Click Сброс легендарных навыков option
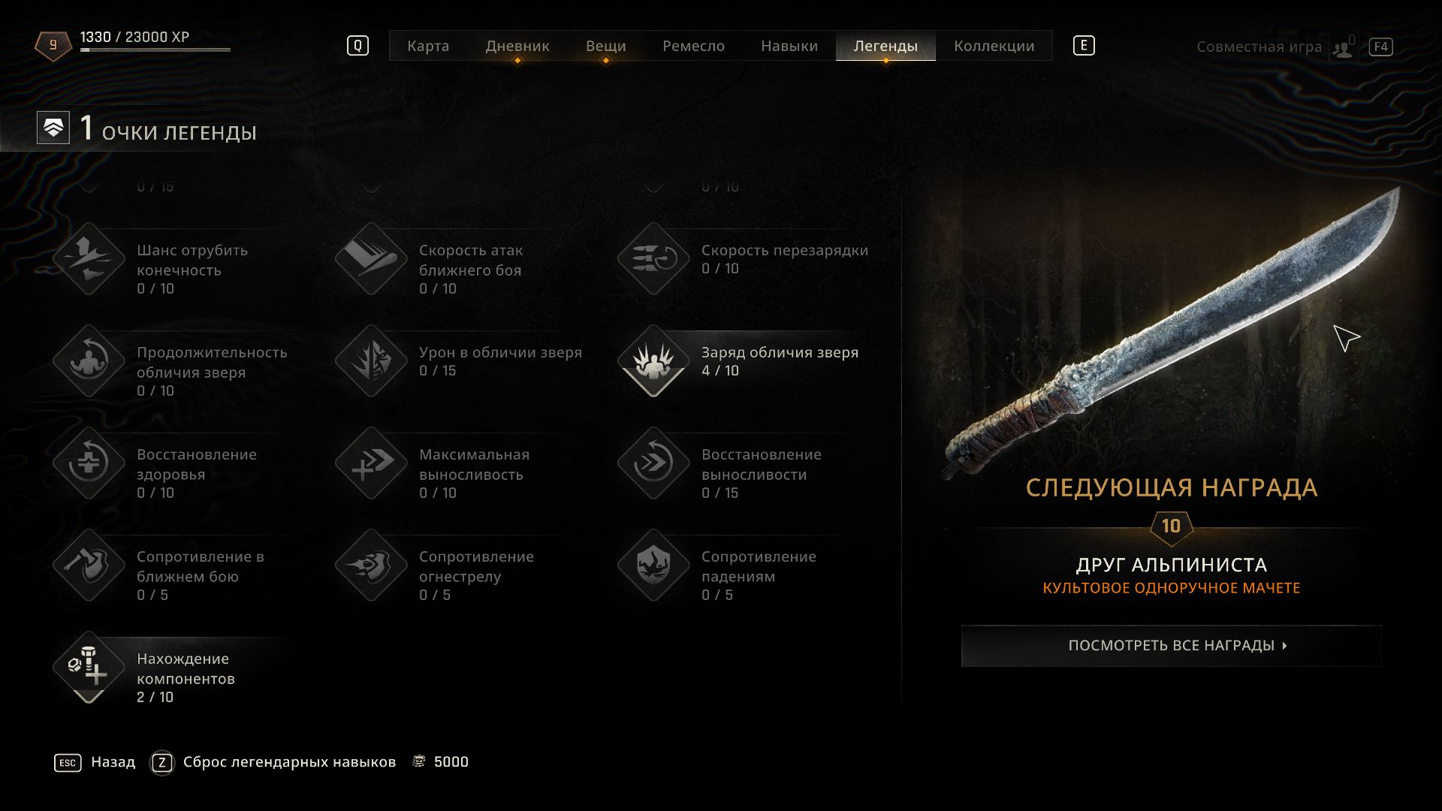 click(x=289, y=762)
